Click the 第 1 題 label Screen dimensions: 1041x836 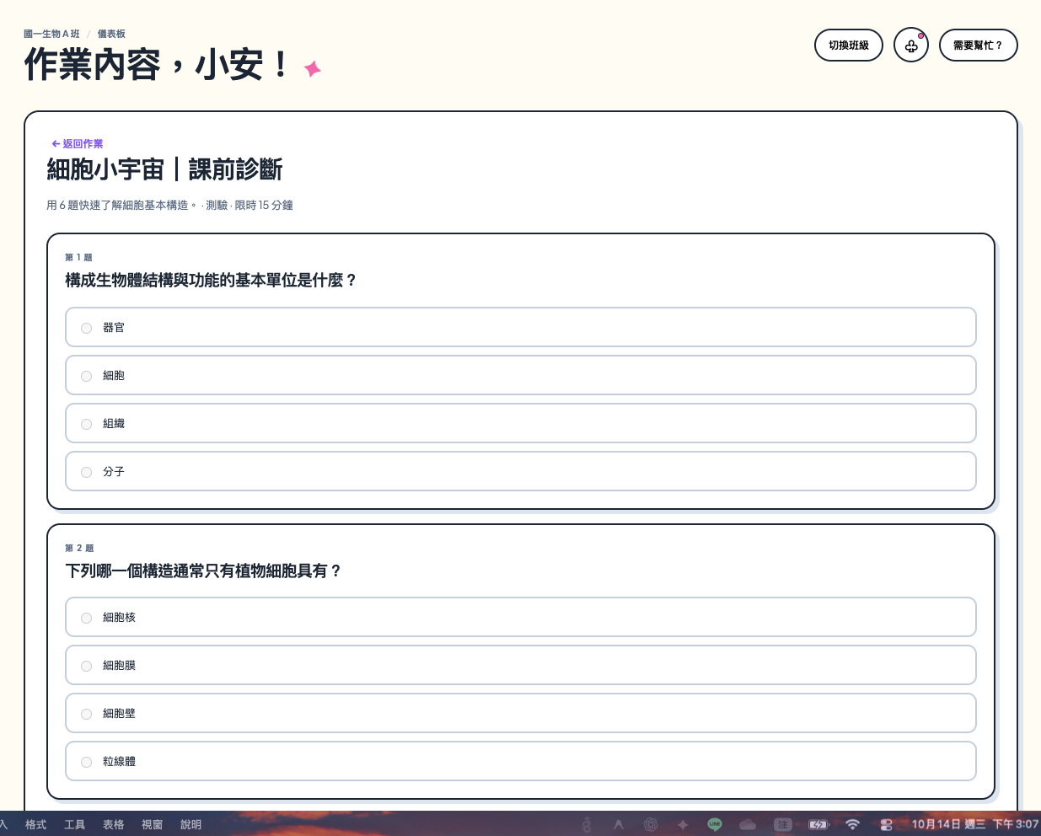[78, 257]
